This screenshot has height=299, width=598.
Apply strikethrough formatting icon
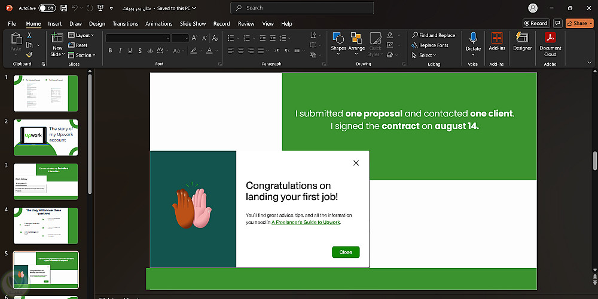tap(150, 51)
